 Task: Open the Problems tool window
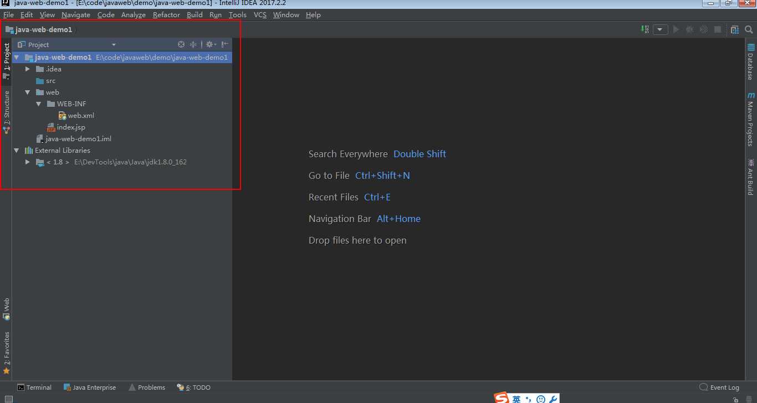(x=147, y=387)
